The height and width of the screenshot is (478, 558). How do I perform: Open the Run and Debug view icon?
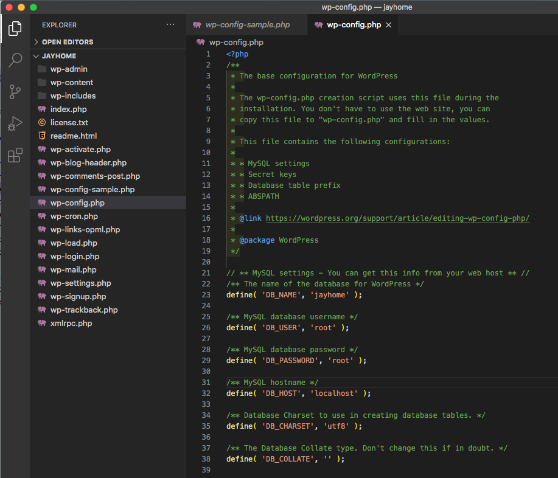[15, 123]
